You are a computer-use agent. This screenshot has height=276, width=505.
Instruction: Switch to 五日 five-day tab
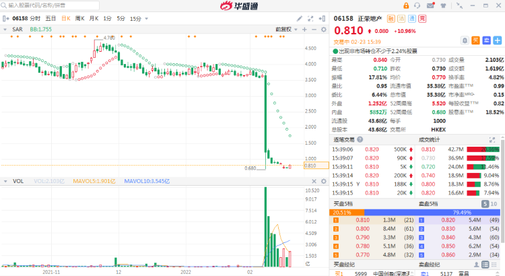coord(50,19)
